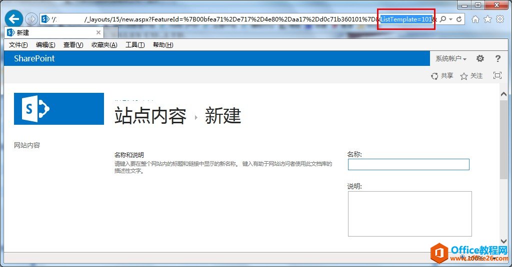Click the 新建 page title text

pyautogui.click(x=223, y=116)
